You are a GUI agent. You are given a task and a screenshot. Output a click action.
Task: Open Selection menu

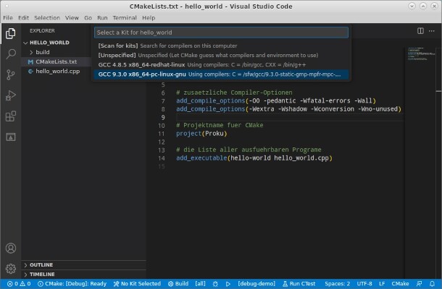click(x=47, y=18)
